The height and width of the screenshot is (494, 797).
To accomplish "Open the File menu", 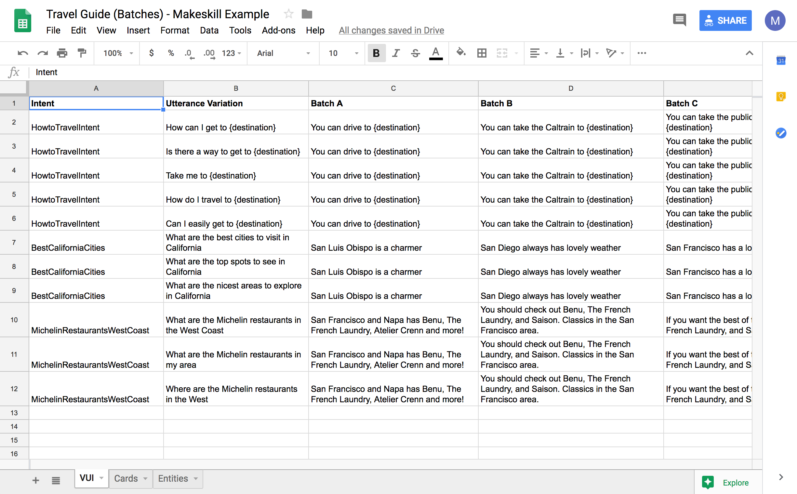I will [x=53, y=30].
